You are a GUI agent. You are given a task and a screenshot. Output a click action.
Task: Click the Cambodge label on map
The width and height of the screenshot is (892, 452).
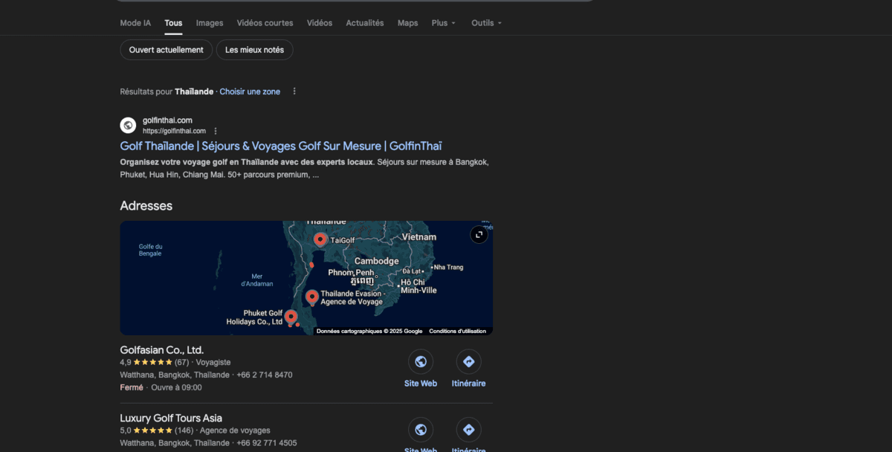[x=376, y=261]
